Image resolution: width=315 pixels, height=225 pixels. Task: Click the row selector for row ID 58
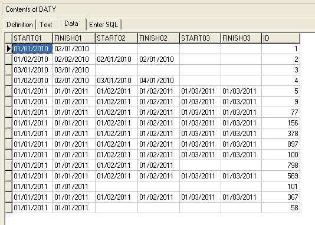click(x=8, y=208)
